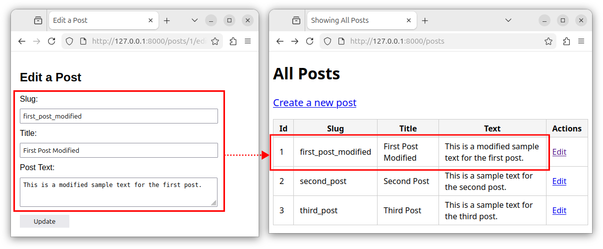
Task: Open new tab in Showing All Posts window
Action: pos(425,20)
